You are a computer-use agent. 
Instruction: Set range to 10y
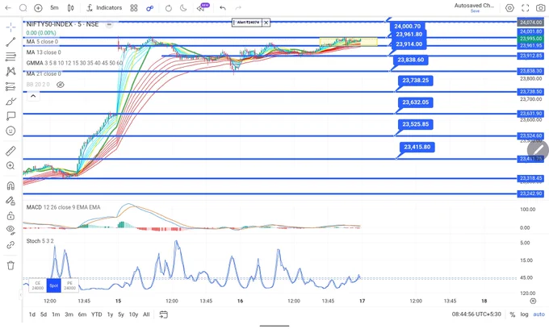(133, 314)
